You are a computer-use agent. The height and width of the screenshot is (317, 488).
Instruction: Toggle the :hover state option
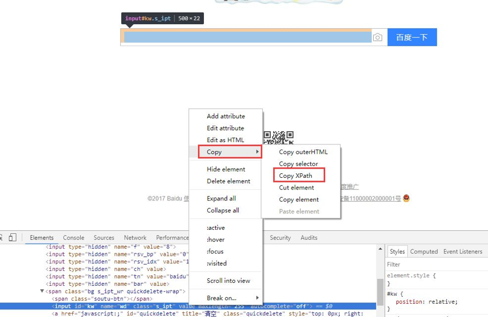click(215, 240)
